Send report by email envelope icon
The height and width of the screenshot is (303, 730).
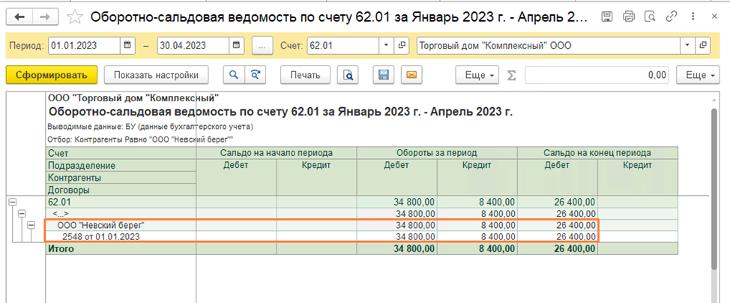[408, 75]
